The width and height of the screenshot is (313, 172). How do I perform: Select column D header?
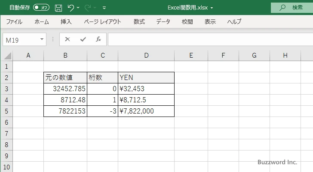[x=146, y=55]
